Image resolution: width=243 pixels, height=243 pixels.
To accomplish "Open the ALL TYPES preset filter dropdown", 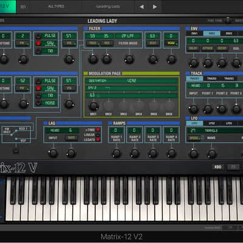I will pos(56,7).
